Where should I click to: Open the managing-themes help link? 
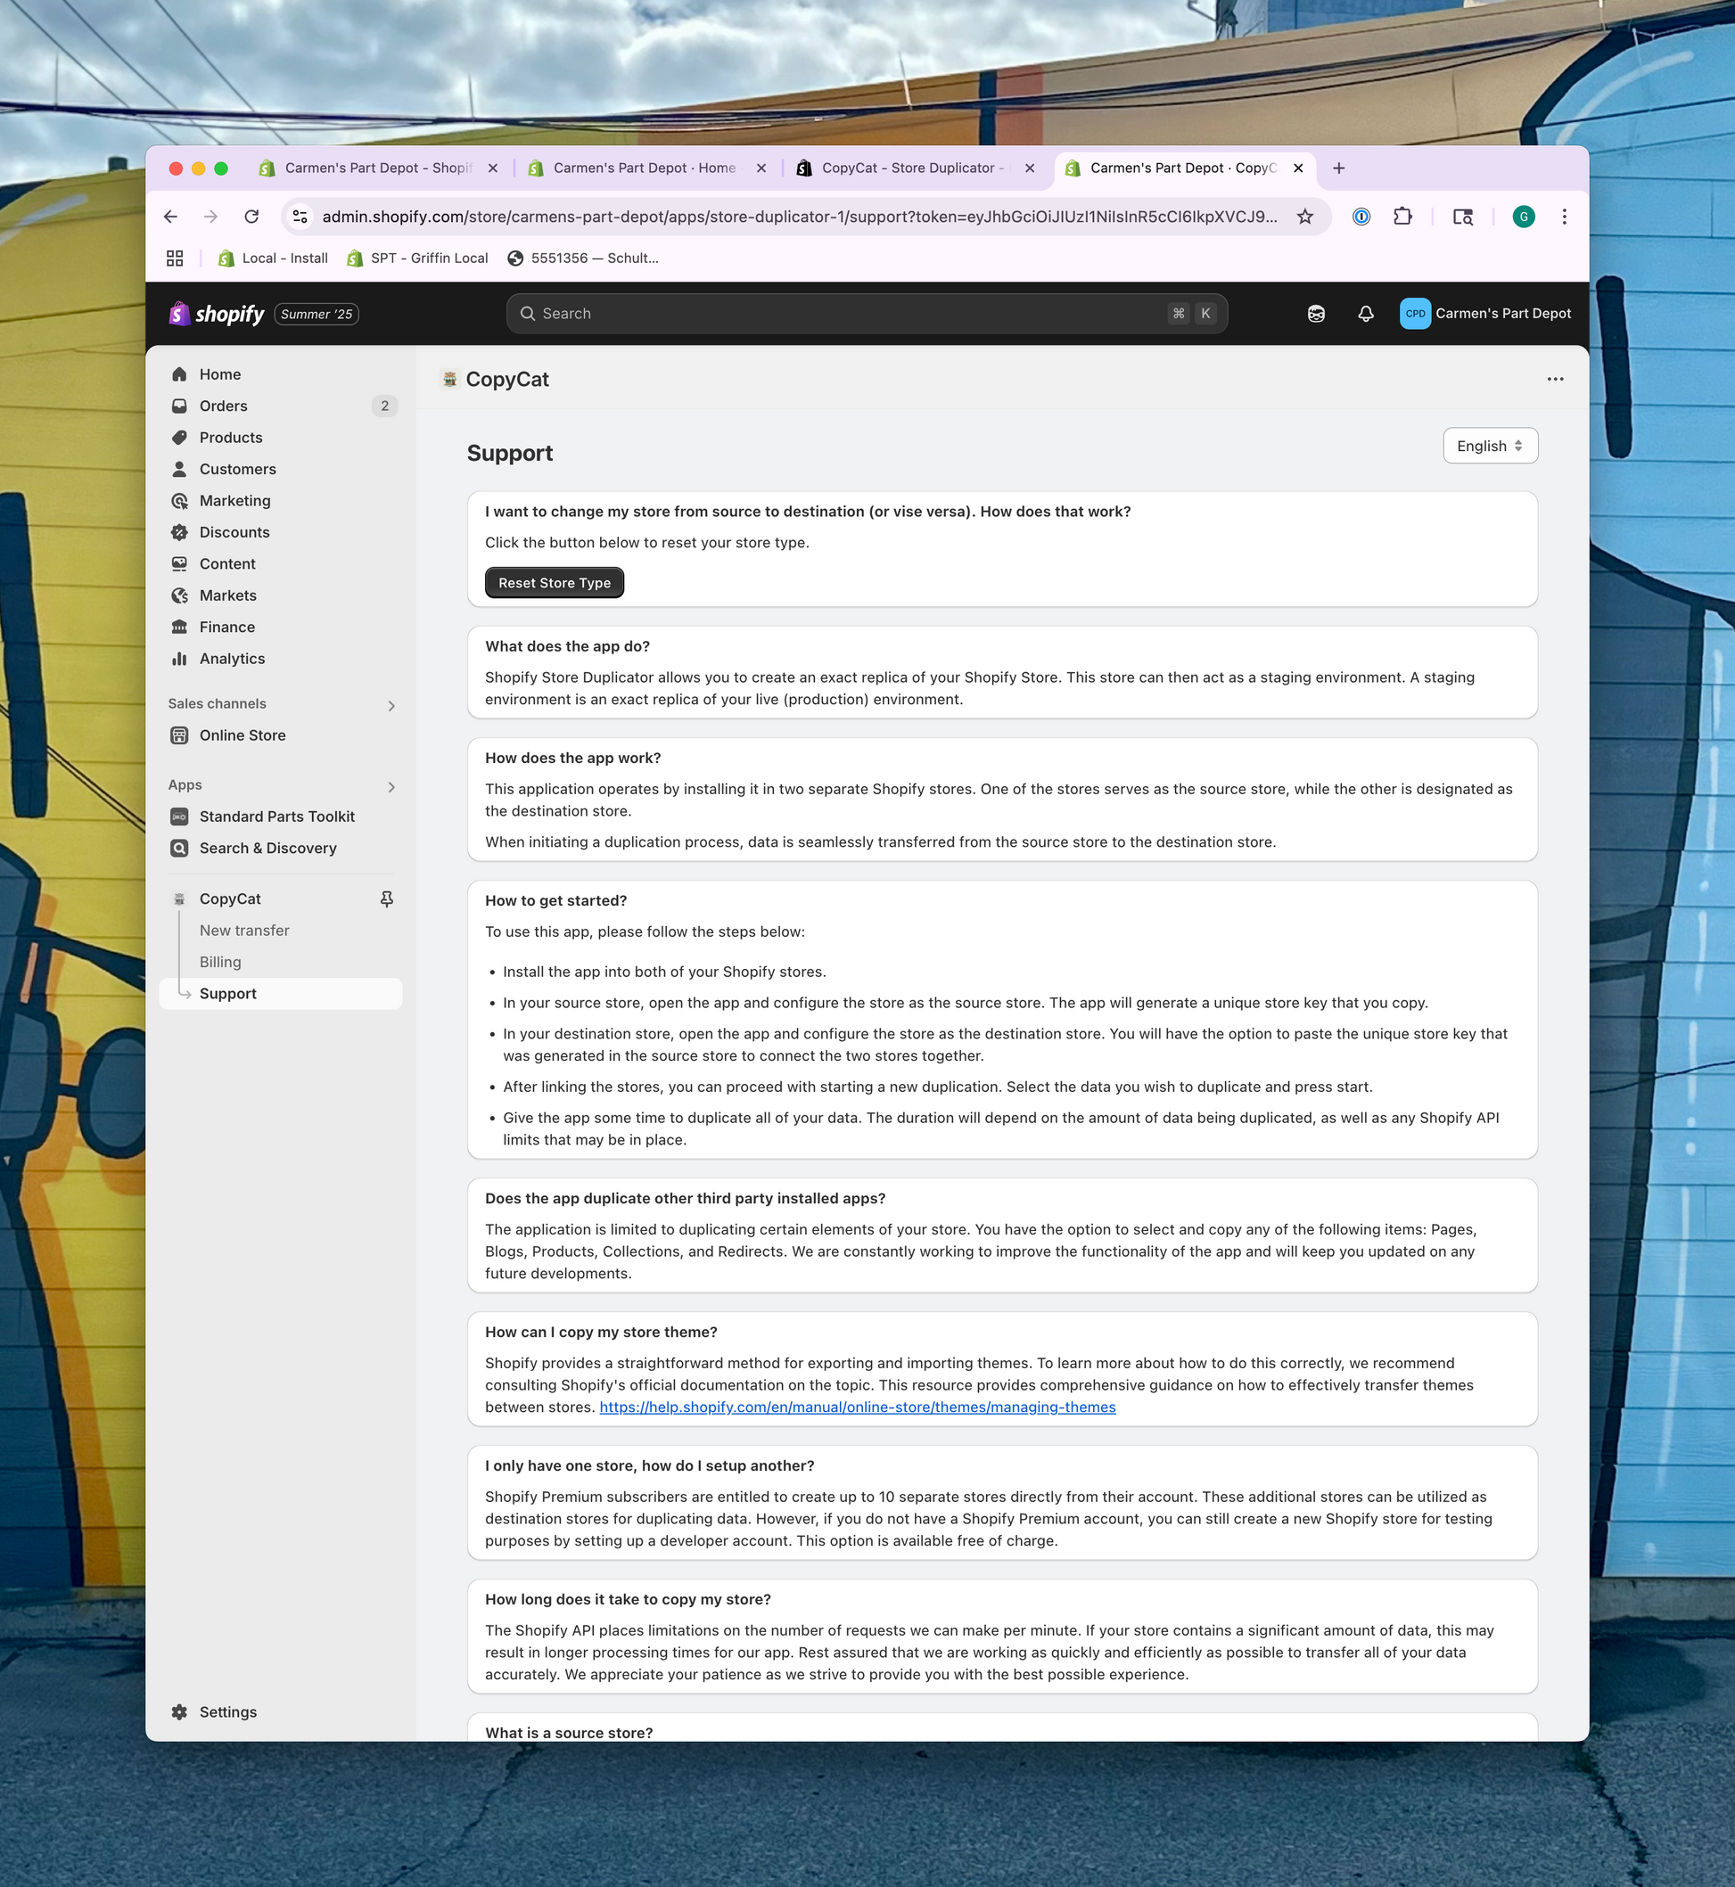tap(857, 1407)
